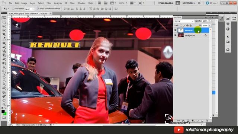Open the Info panel icon
The image size is (238, 134).
[x=228, y=29]
